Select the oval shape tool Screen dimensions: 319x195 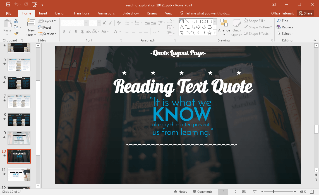[203, 21]
